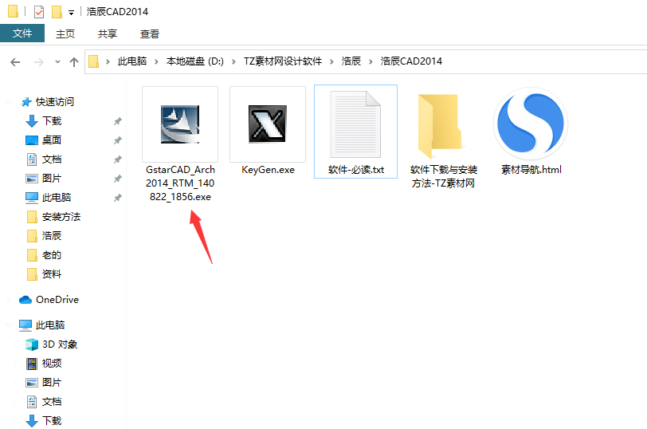The height and width of the screenshot is (429, 647).
Task: Open 桌面 under quick access
Action: 52,140
